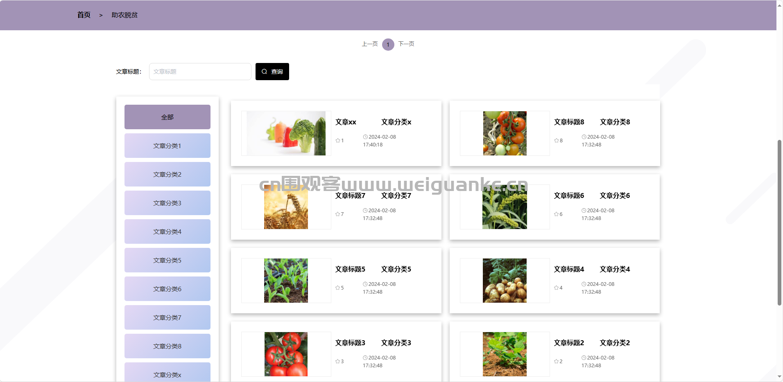Click the 文章标题8 article title
The height and width of the screenshot is (382, 783).
tap(569, 122)
